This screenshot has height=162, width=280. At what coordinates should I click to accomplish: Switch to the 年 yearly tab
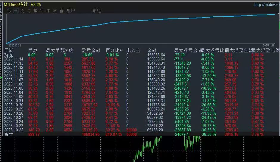(42, 11)
